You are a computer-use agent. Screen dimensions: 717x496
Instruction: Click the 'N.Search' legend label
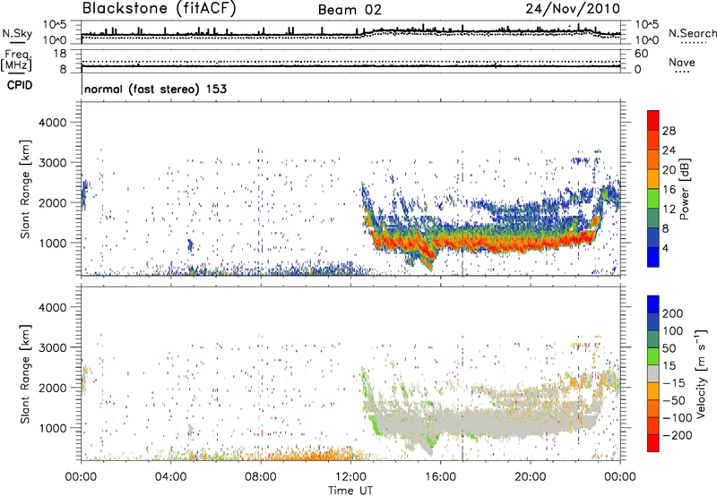692,33
